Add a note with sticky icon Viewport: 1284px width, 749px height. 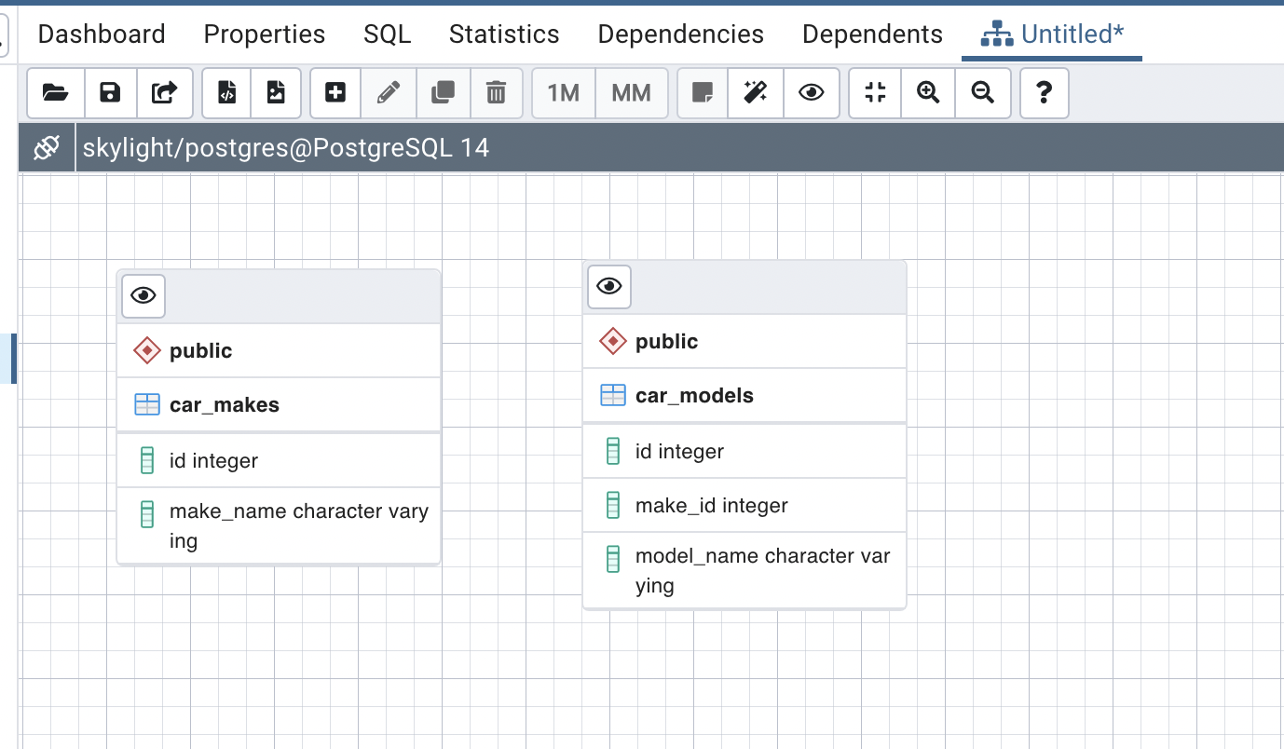pos(703,93)
